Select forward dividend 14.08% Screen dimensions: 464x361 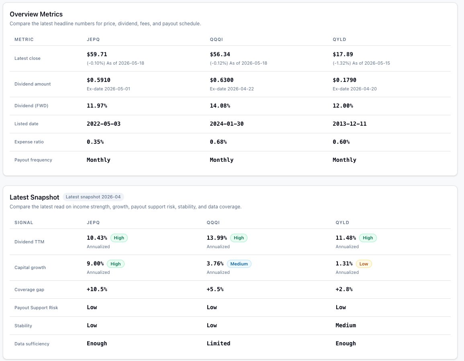(x=220, y=106)
